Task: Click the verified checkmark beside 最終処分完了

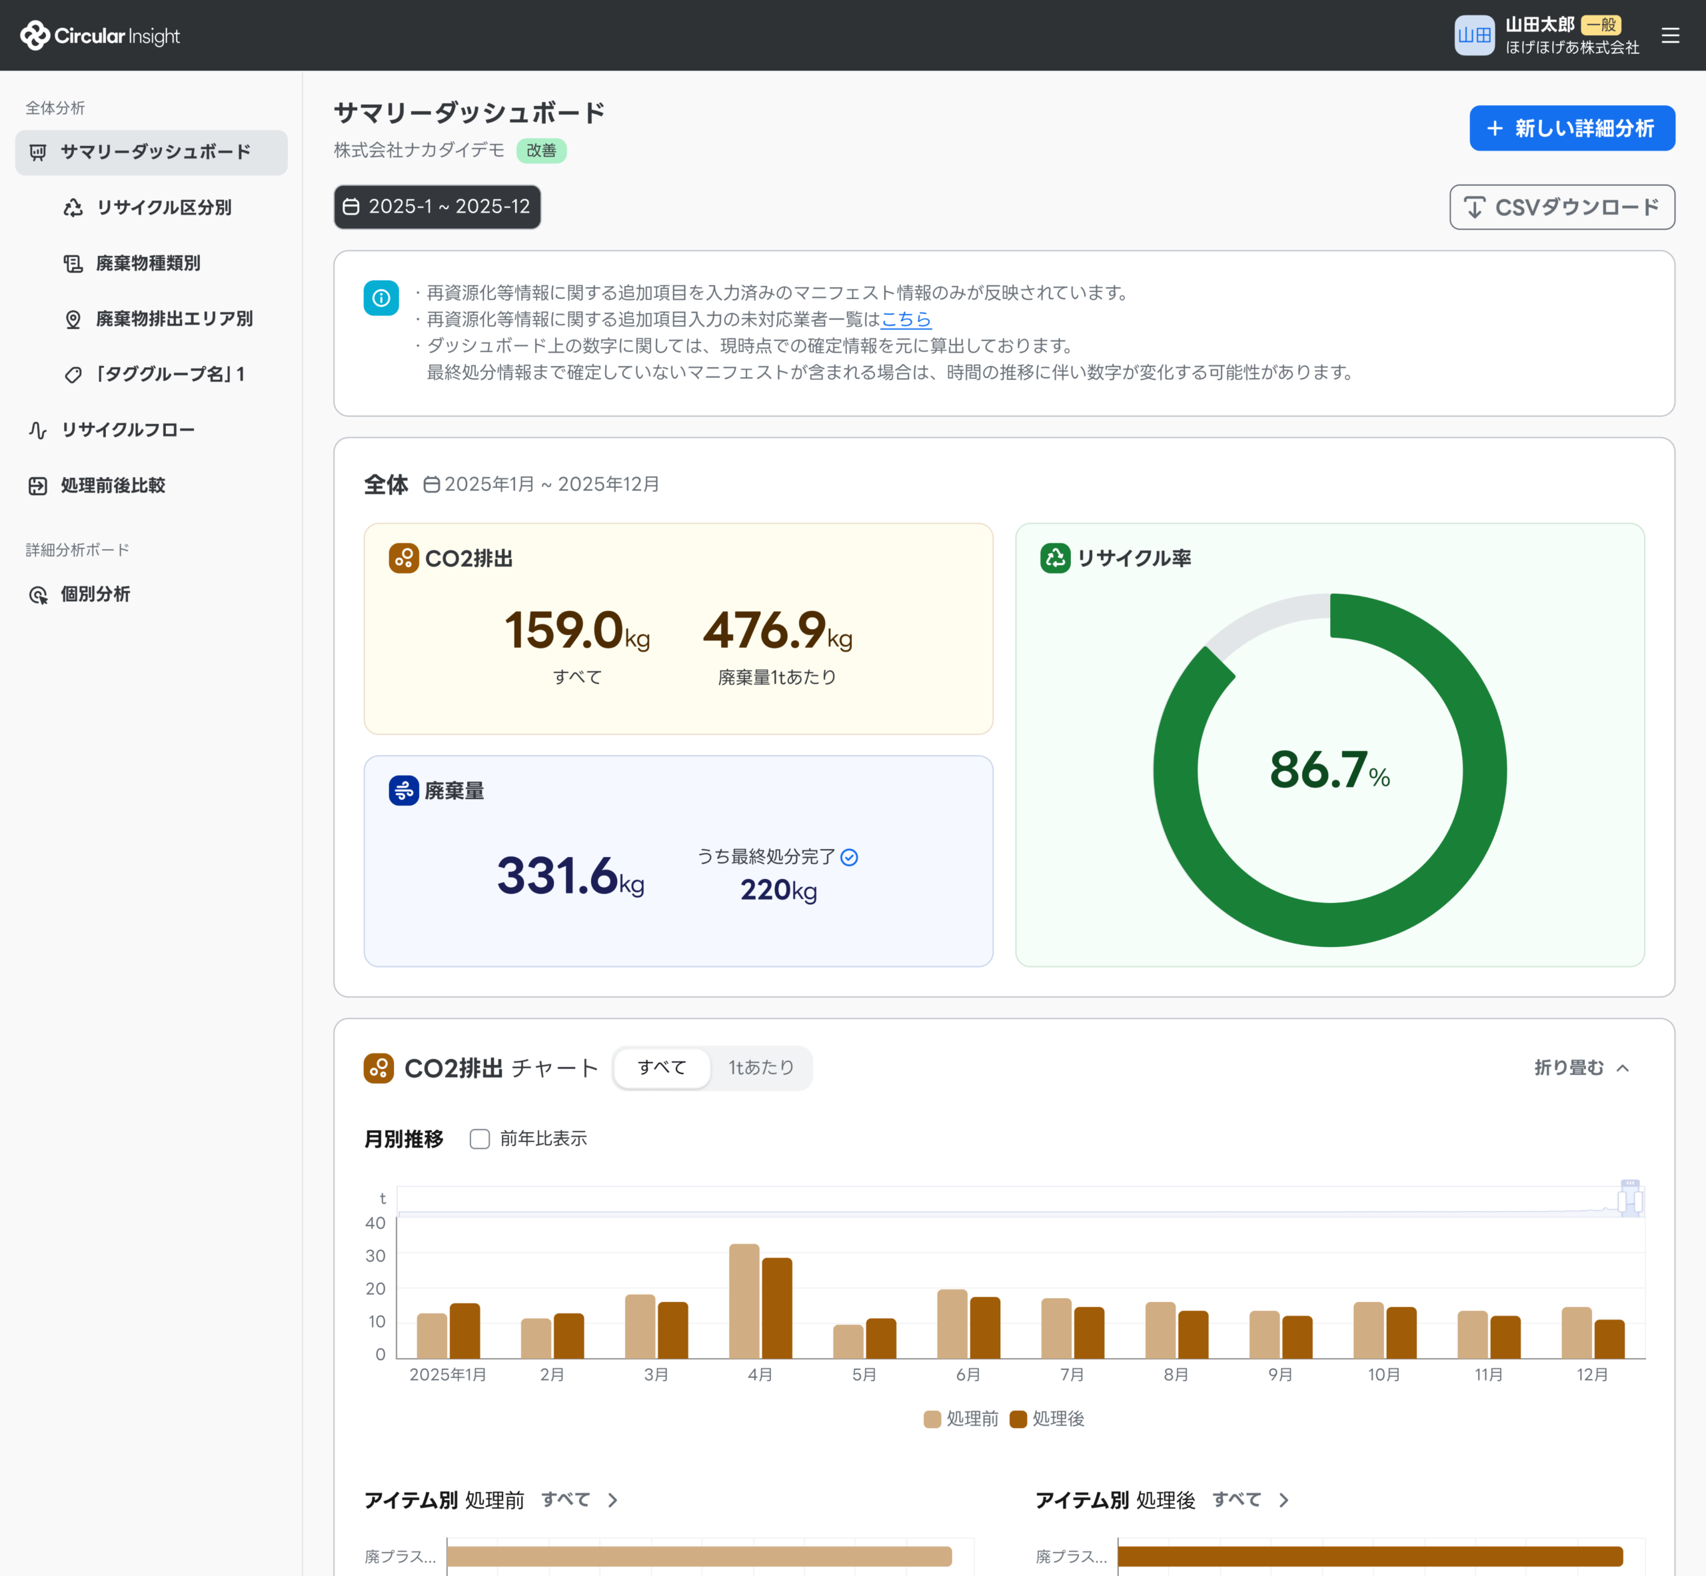Action: (849, 857)
